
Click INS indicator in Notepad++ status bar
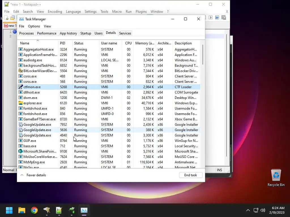[219, 170]
